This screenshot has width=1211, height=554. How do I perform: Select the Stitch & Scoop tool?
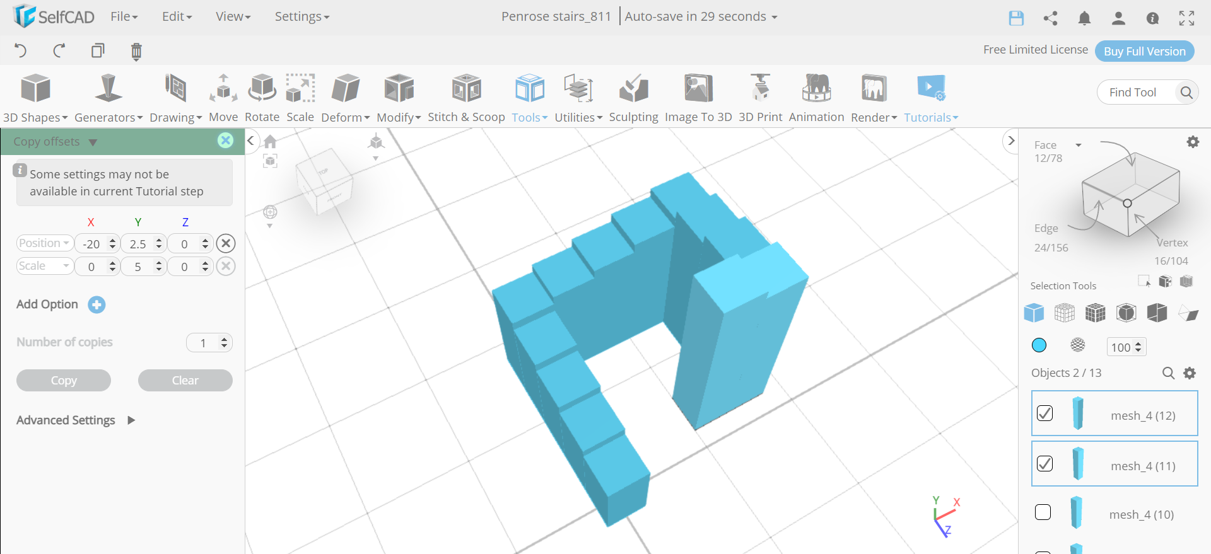(x=466, y=98)
